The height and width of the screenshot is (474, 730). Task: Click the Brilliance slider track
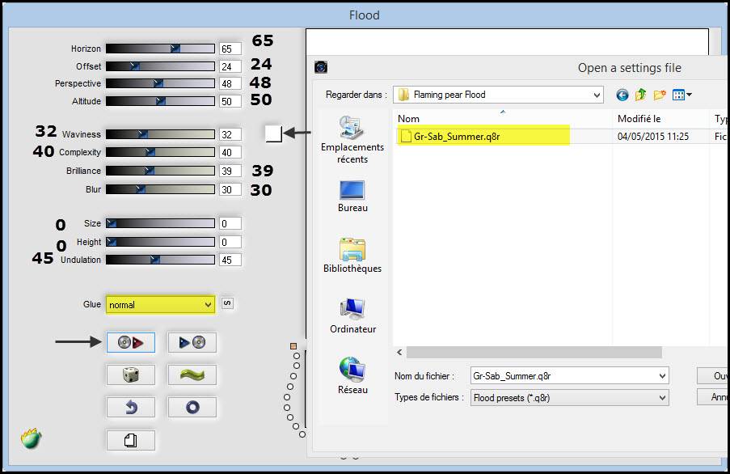tap(160, 171)
